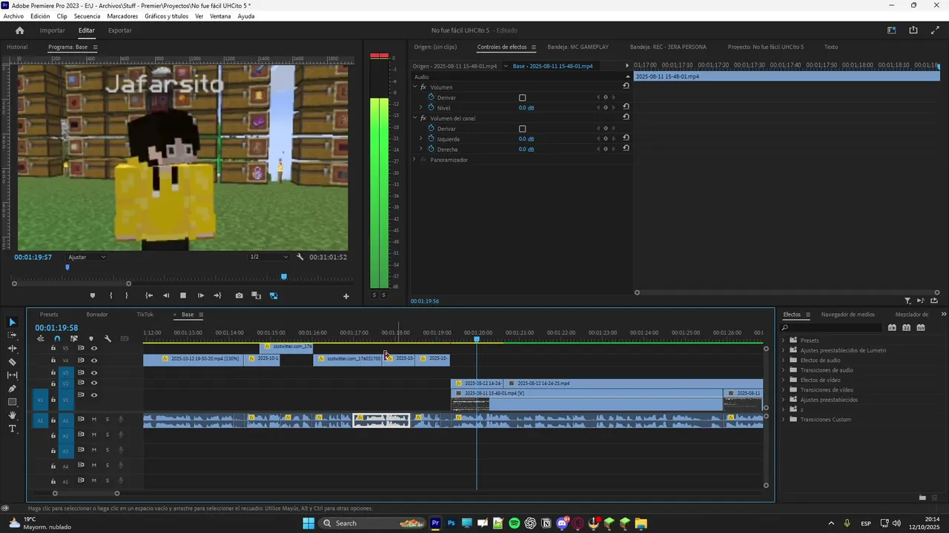This screenshot has width=949, height=533.
Task: Open Program monitor button editor plus
Action: tap(345, 296)
